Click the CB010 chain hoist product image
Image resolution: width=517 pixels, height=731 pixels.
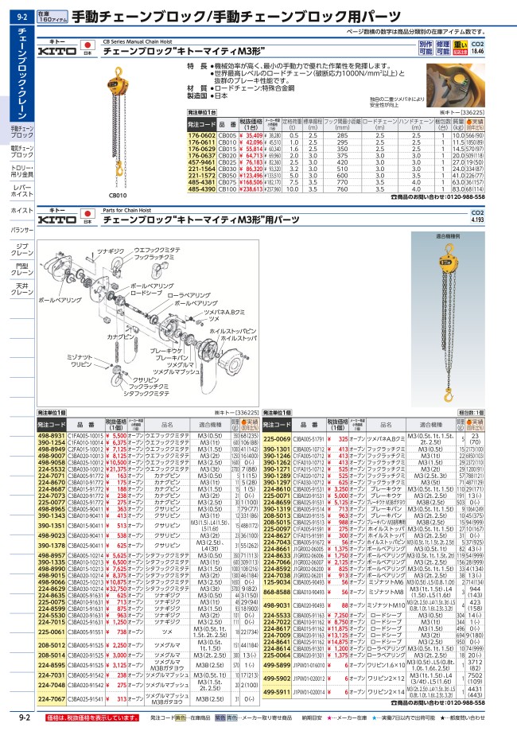pyautogui.click(x=119, y=128)
